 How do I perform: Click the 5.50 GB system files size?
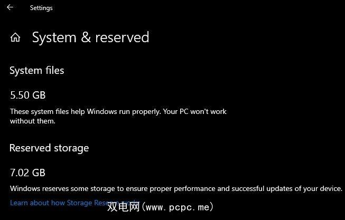pyautogui.click(x=27, y=95)
